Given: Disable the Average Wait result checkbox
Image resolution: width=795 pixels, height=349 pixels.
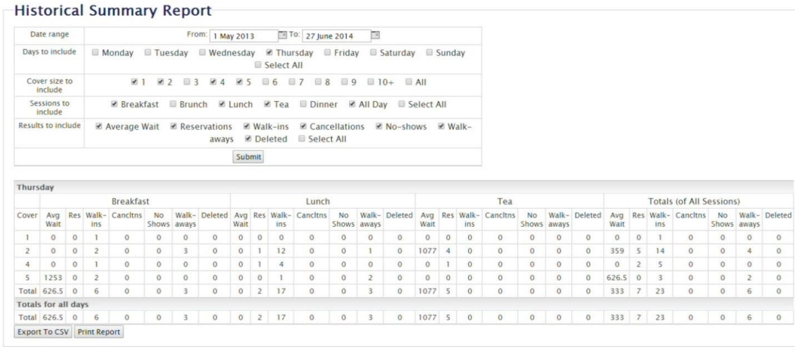Looking at the screenshot, I should (100, 126).
